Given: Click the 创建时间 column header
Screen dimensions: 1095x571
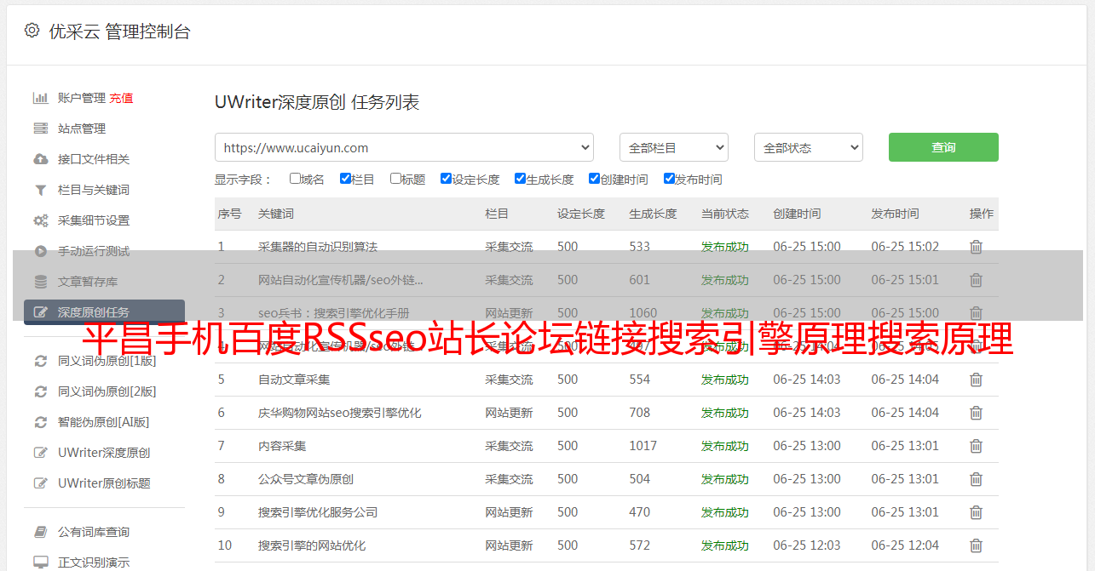Looking at the screenshot, I should 797,214.
